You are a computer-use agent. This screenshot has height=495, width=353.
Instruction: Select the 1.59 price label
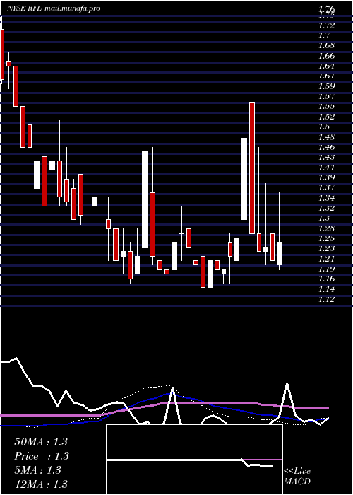tap(326, 86)
